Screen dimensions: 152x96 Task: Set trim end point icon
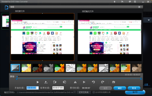click(64, 82)
